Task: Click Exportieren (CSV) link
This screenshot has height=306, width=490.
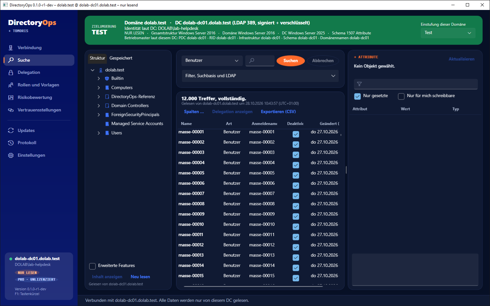Action: (278, 112)
